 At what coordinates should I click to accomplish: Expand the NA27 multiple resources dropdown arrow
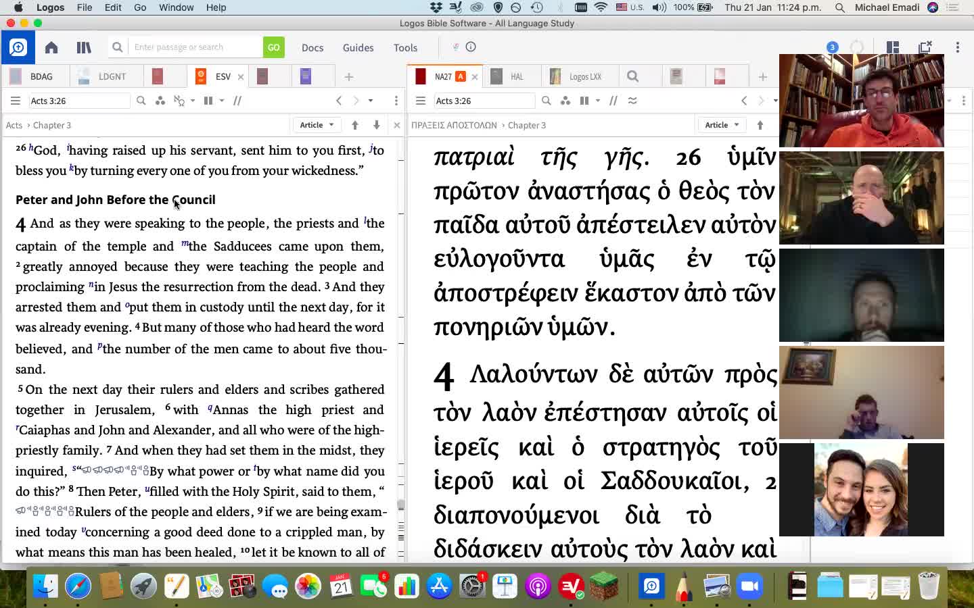tap(597, 101)
